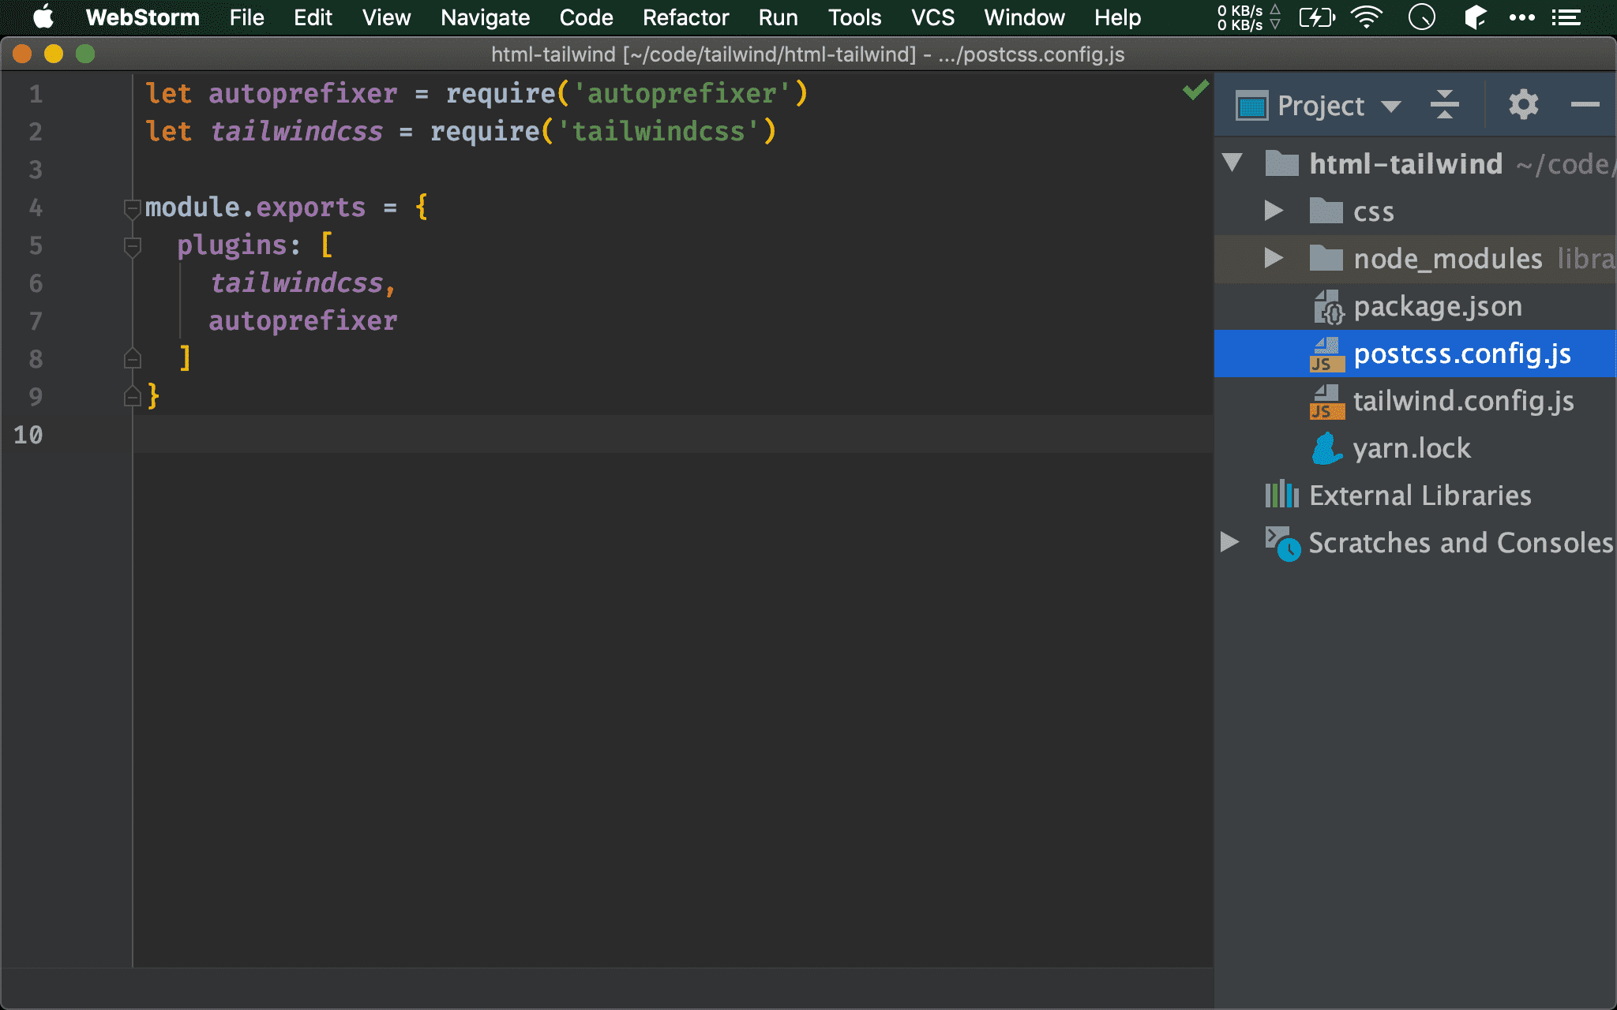Open the Project panel settings gear
The image size is (1617, 1010).
(x=1523, y=105)
